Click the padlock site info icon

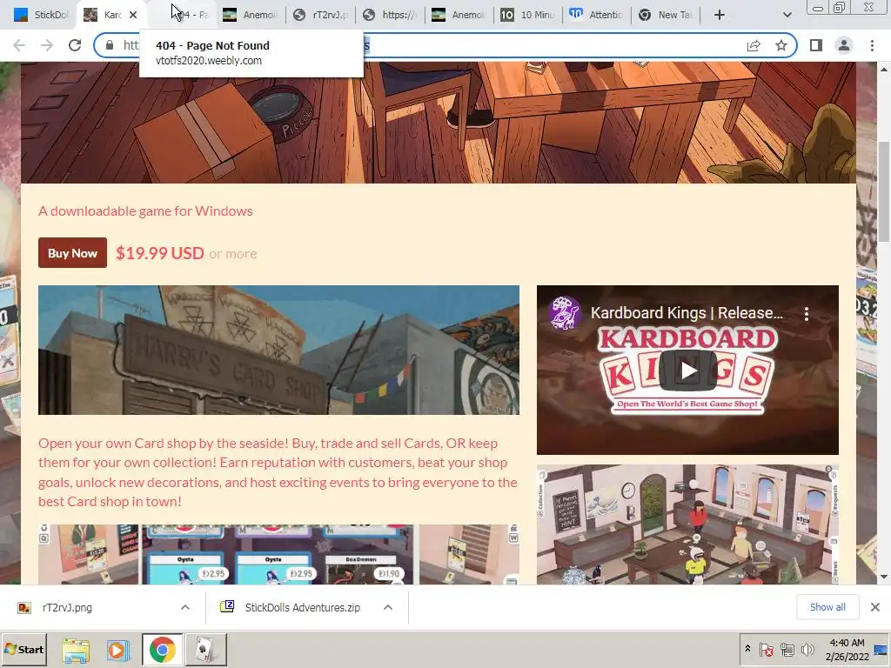110,45
